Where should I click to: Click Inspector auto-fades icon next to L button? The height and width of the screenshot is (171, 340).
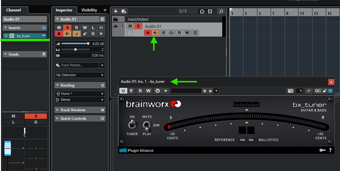pyautogui.click(x=101, y=27)
